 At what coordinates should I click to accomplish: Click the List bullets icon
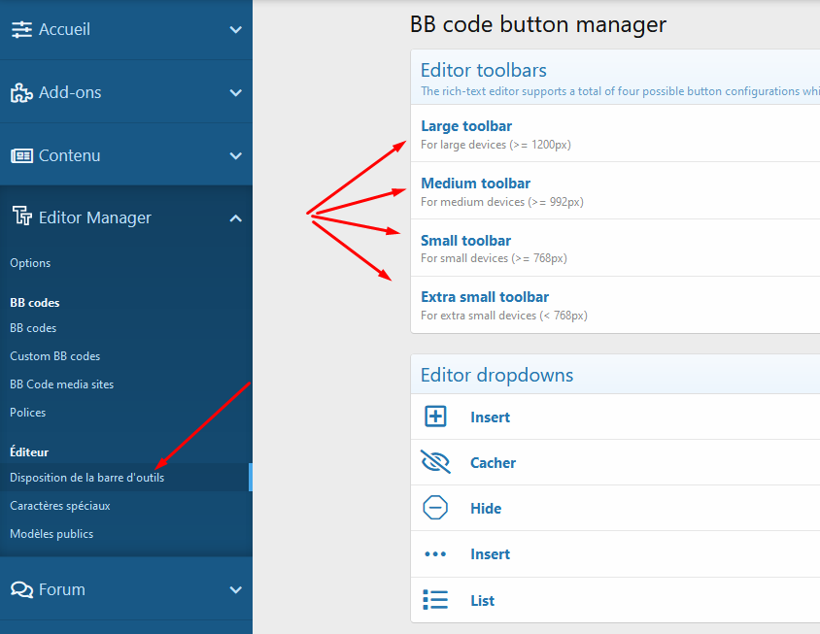click(435, 600)
